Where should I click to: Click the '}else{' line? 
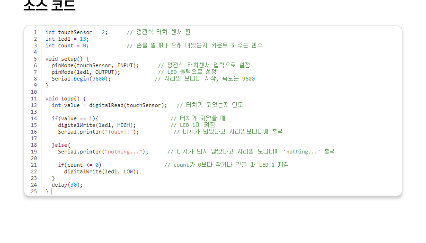61,145
